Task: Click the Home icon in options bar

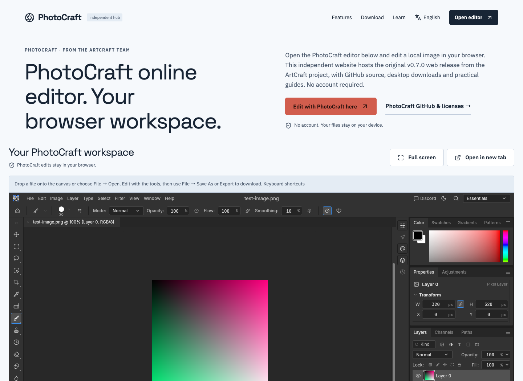Action: pyautogui.click(x=17, y=211)
